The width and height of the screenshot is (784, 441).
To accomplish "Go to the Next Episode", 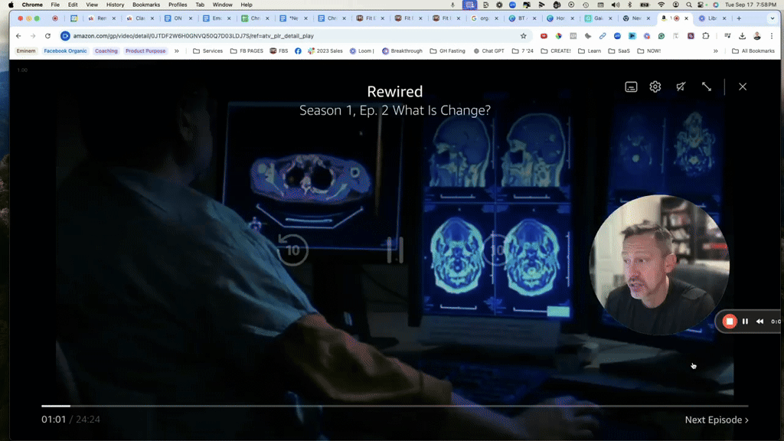I will [717, 420].
